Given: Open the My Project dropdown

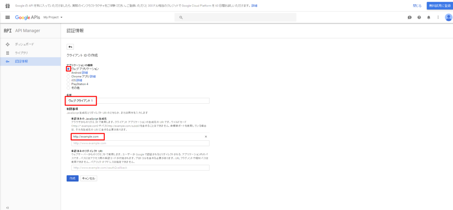Looking at the screenshot, I should 53,17.
